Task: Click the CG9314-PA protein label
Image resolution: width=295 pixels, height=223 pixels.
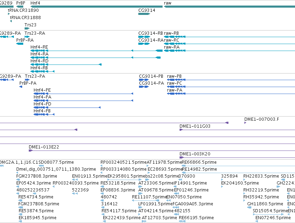Action: click(151, 83)
